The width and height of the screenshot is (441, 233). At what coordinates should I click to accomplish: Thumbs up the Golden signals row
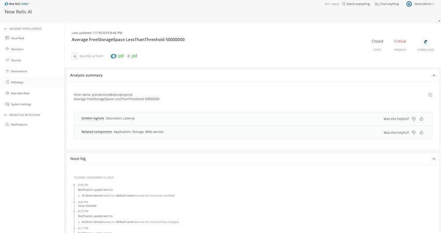click(x=422, y=119)
